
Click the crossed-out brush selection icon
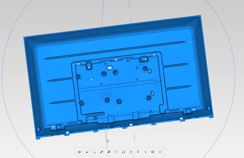(101, 152)
